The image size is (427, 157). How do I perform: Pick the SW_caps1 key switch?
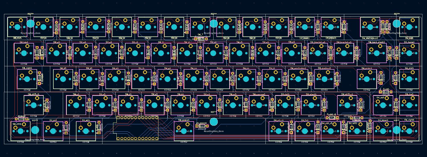[x=27, y=79]
